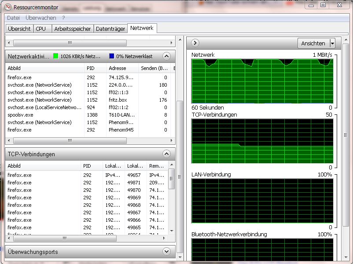Hide graphs pane with round arrow icon
This screenshot has width=353, height=264.
pos(195,43)
